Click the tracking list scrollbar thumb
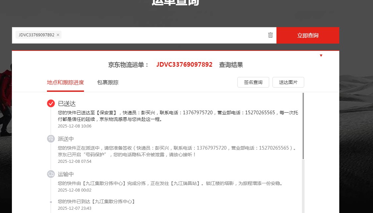This screenshot has height=213, width=373. tap(303, 125)
